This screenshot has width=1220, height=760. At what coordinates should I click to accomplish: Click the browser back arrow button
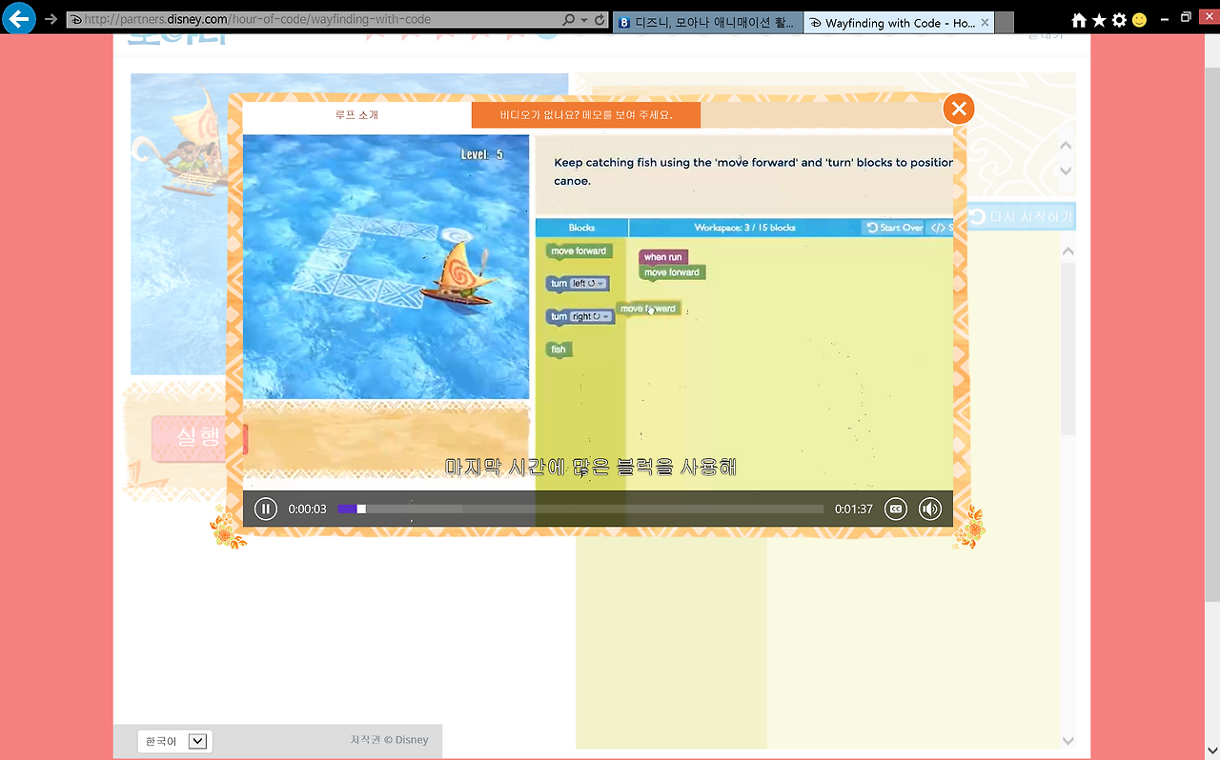[x=18, y=18]
